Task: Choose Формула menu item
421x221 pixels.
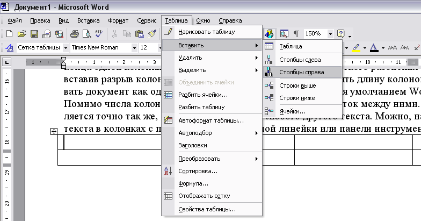Action: pos(212,184)
